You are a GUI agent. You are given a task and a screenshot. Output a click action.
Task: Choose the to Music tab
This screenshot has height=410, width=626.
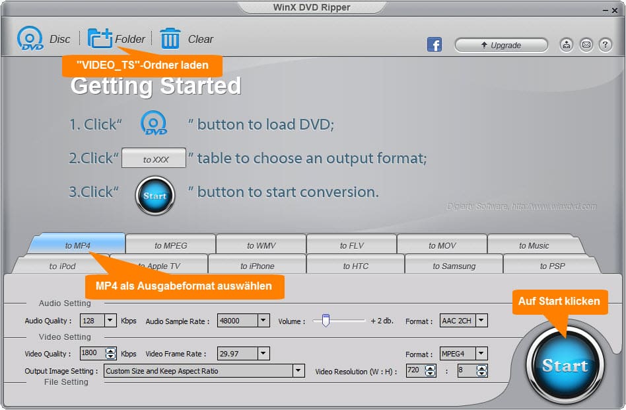534,245
